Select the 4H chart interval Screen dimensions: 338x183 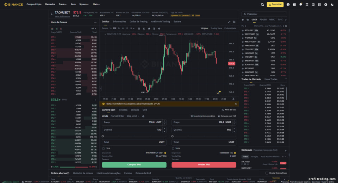click(x=123, y=29)
